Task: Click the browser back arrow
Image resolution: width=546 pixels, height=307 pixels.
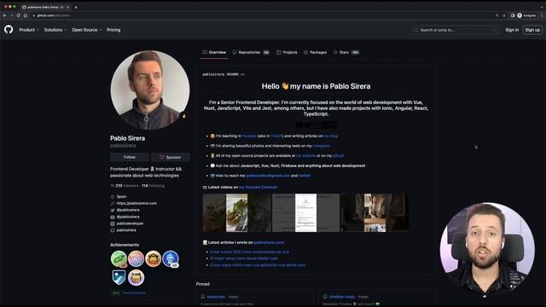Action: coord(4,15)
